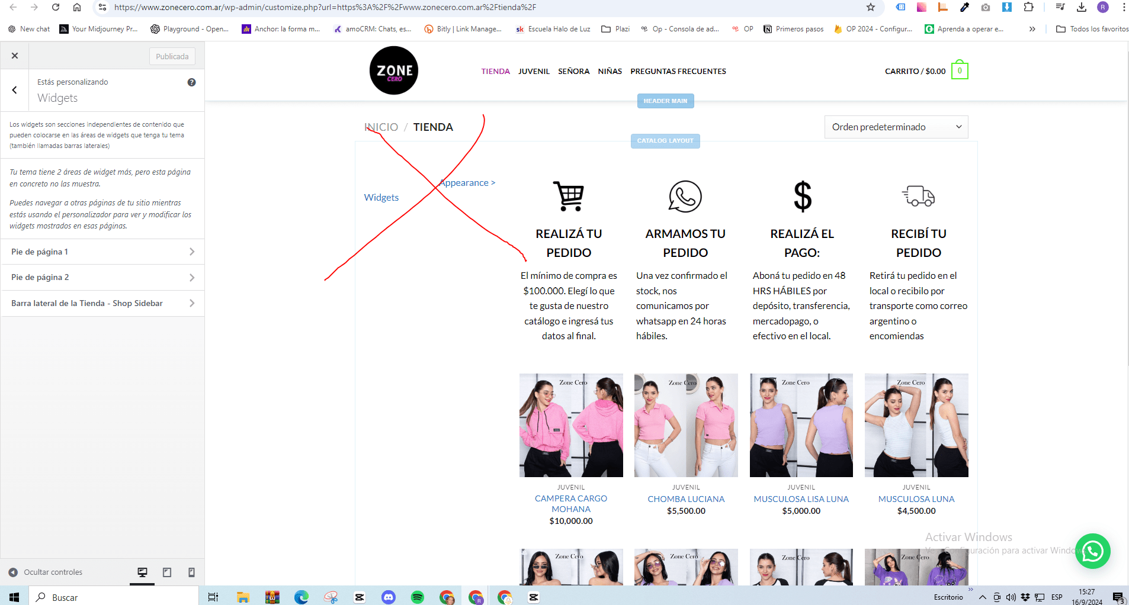Click the Zone Cero logo
The image size is (1129, 605).
coord(394,70)
